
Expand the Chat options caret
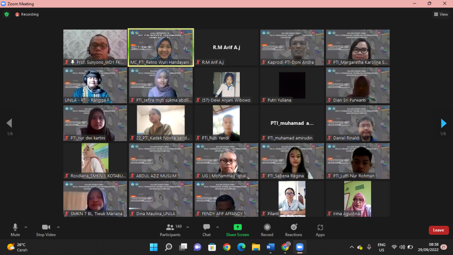coord(217,227)
